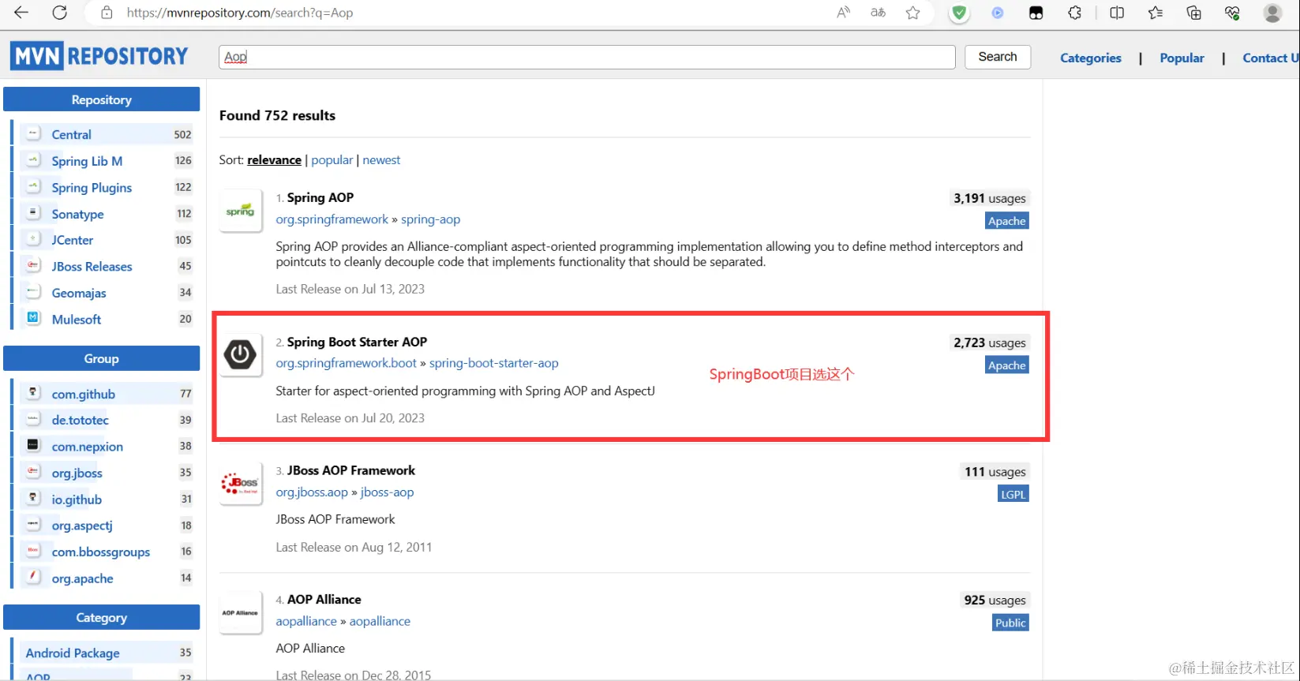Click the MVN Repository logo

[99, 56]
